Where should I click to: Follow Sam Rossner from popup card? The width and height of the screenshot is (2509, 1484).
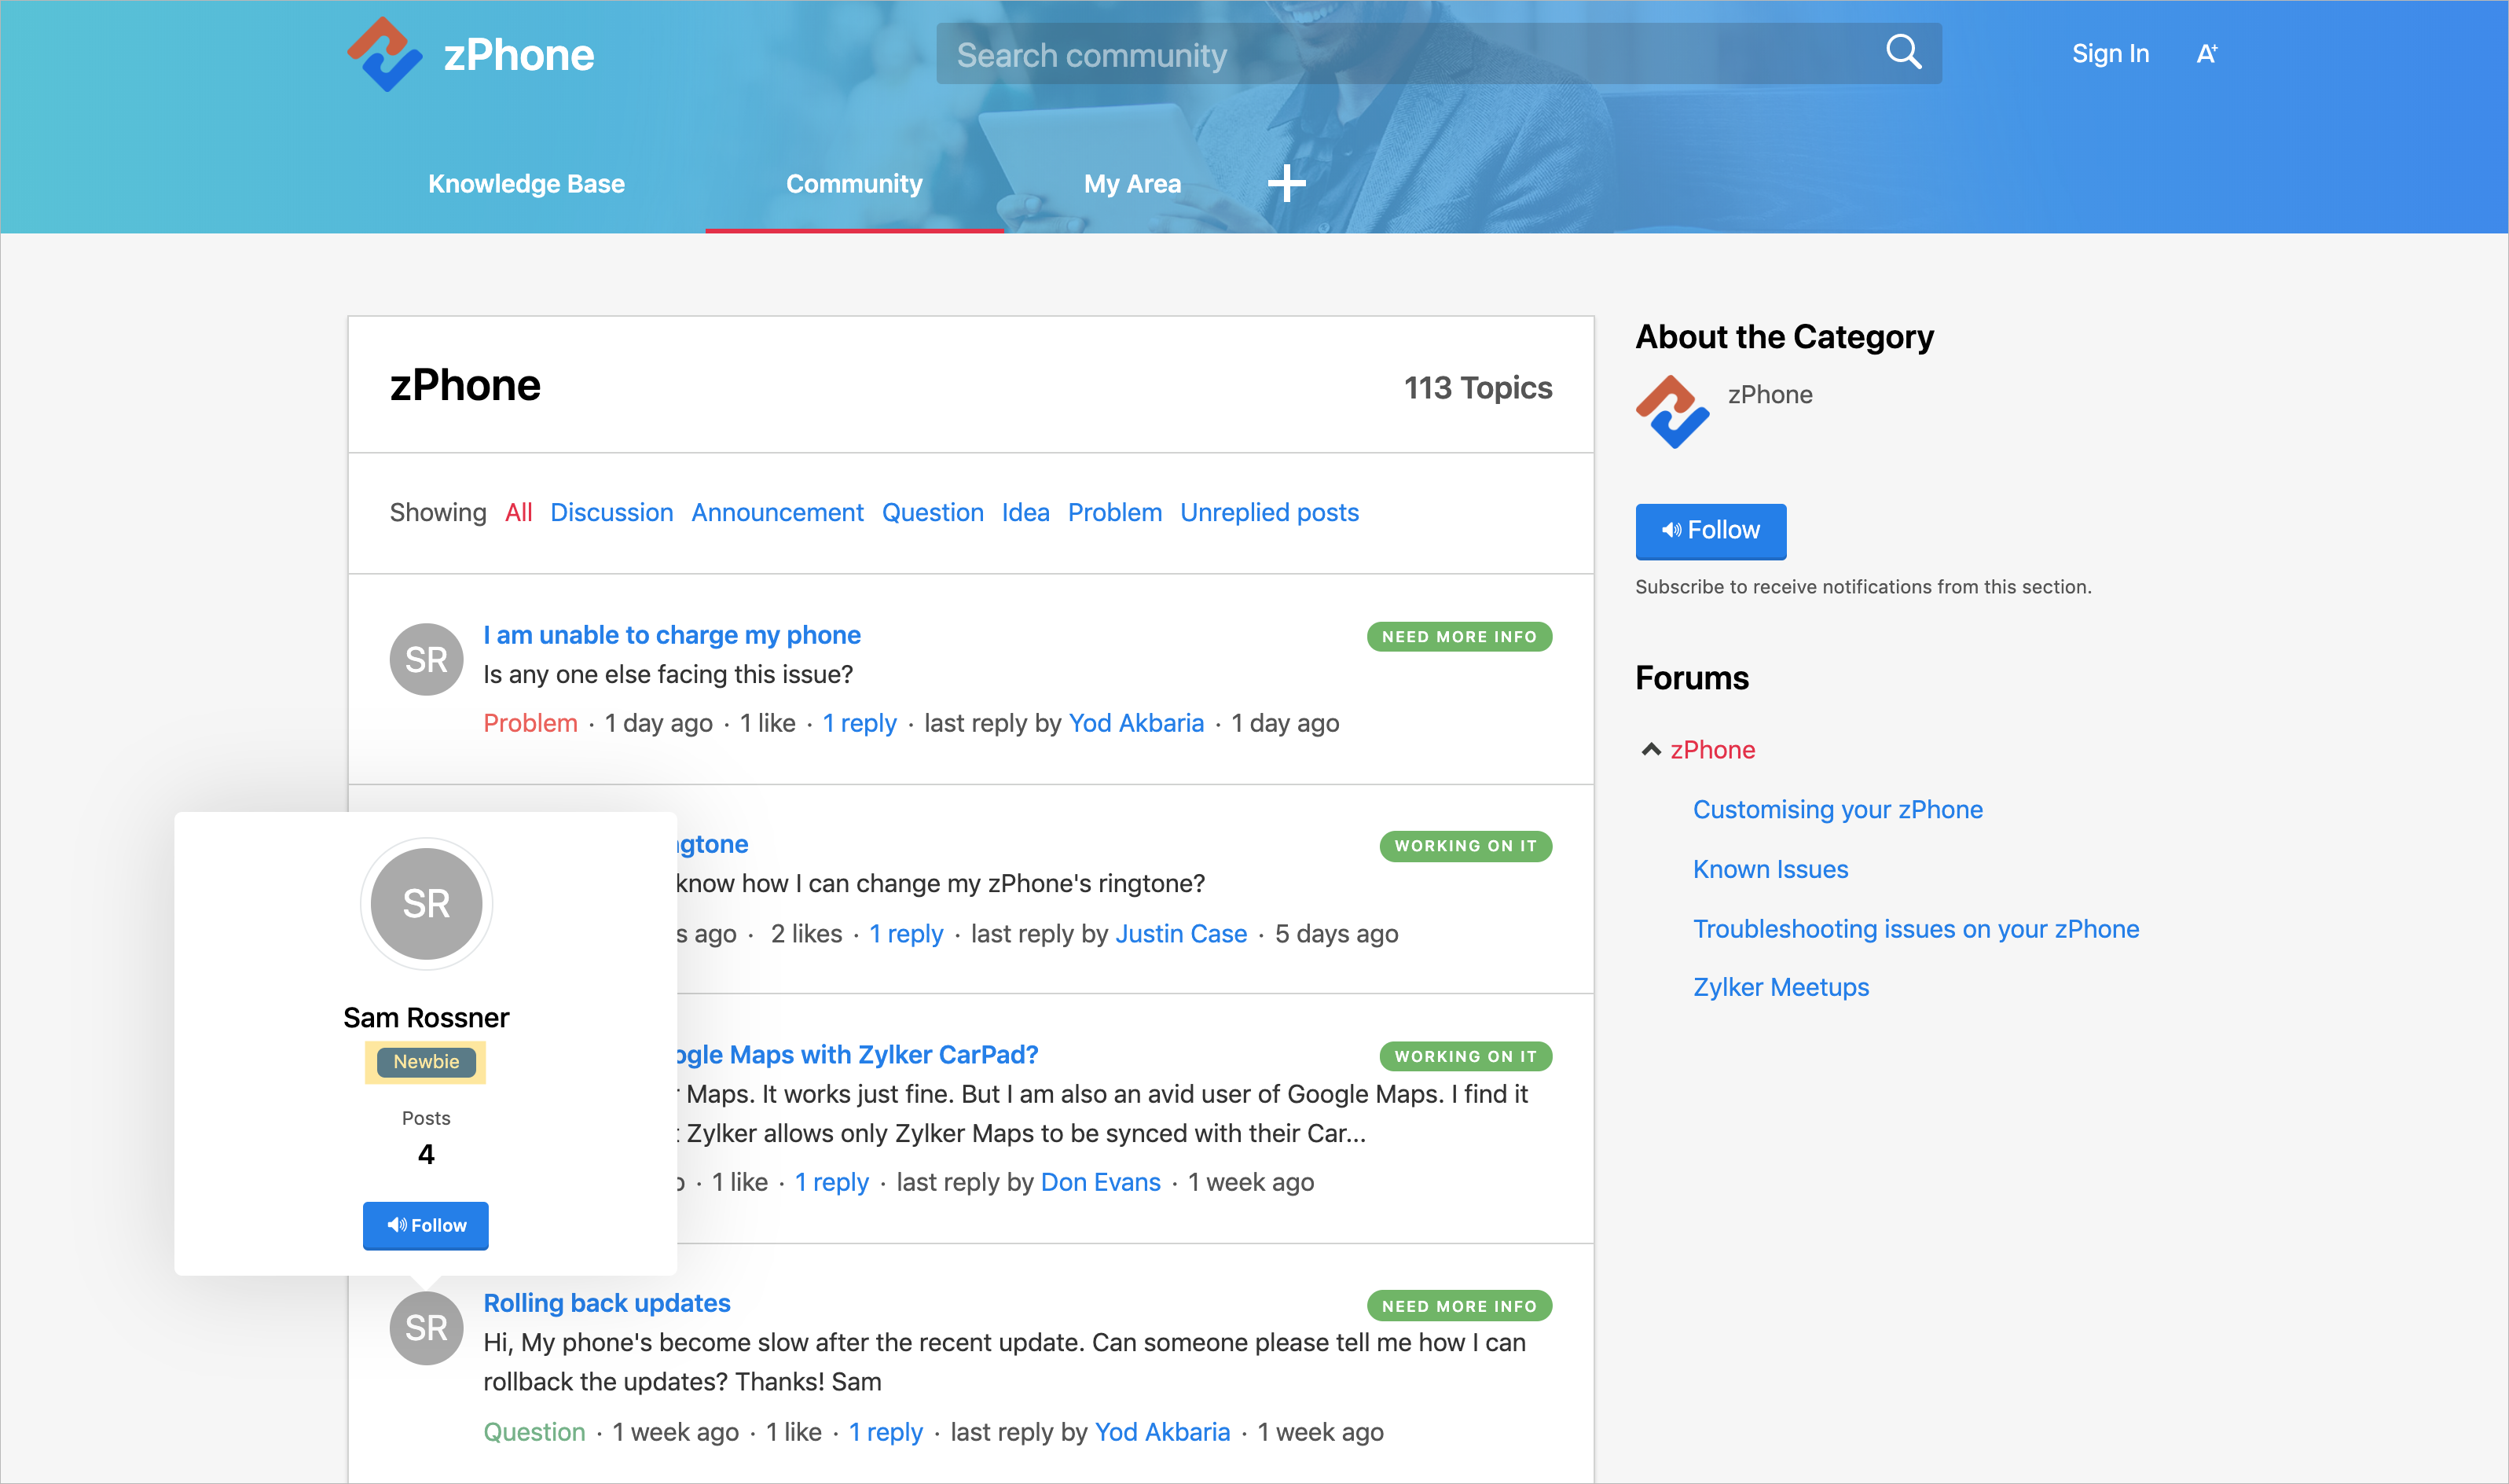425,1225
